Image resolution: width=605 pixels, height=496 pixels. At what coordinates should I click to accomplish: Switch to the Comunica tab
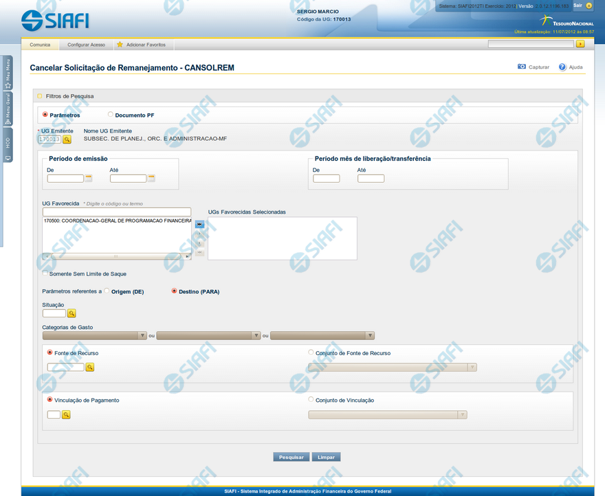[39, 45]
